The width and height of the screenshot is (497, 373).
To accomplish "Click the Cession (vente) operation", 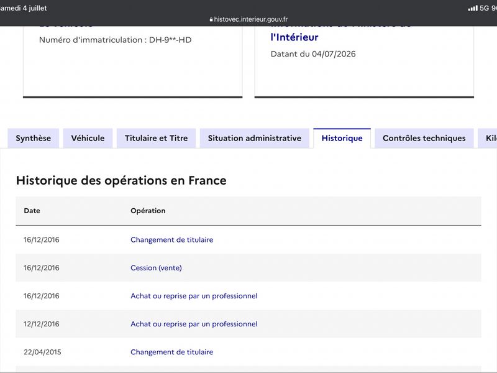I will click(x=157, y=268).
